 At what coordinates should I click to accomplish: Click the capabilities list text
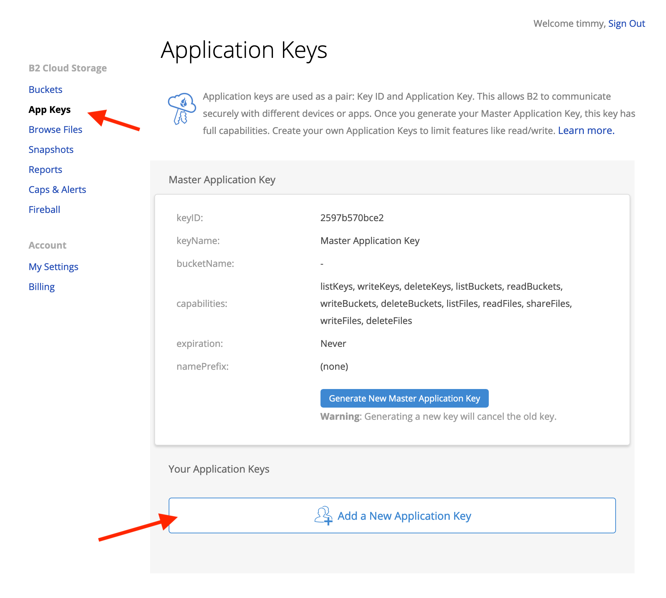tap(446, 304)
